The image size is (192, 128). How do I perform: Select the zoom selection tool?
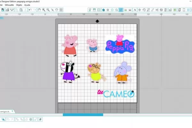[x=52, y=10]
